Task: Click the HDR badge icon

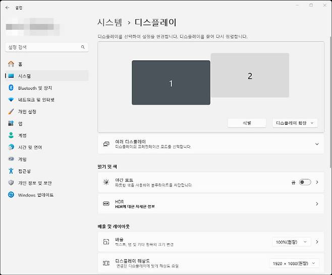Action: click(x=106, y=204)
